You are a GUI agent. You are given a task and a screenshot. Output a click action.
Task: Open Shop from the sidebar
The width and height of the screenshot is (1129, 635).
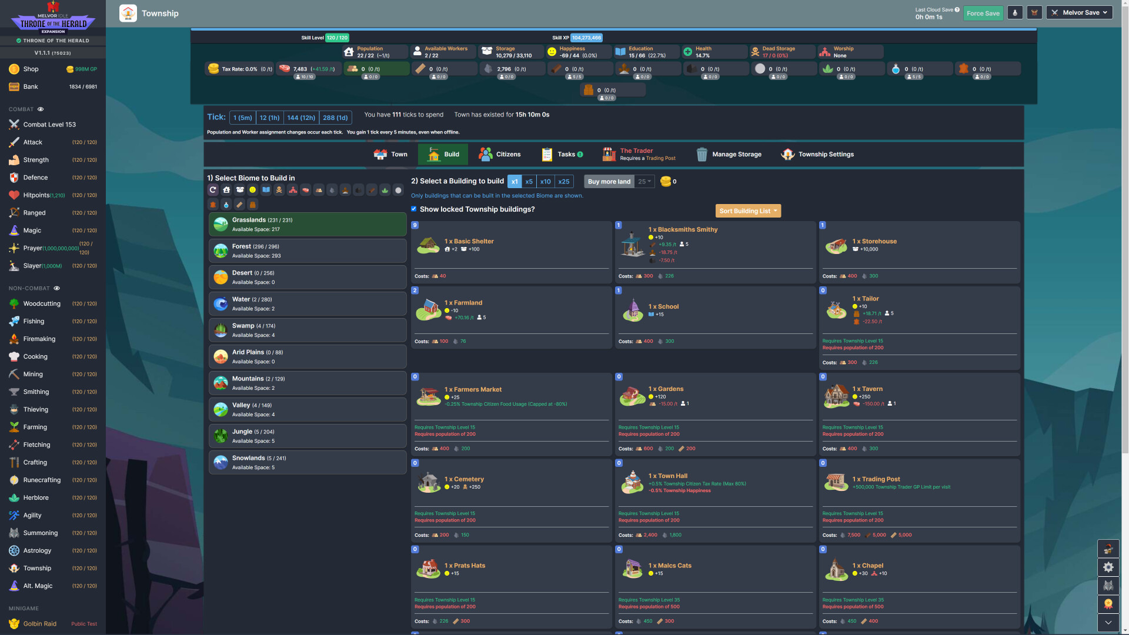point(31,69)
